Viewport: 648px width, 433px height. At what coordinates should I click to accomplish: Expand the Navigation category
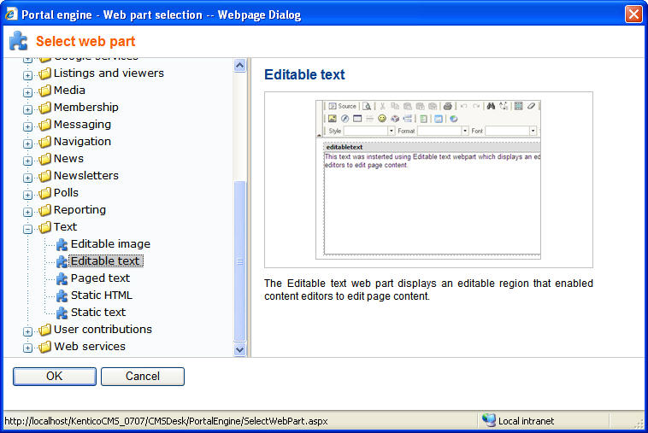pyautogui.click(x=27, y=143)
